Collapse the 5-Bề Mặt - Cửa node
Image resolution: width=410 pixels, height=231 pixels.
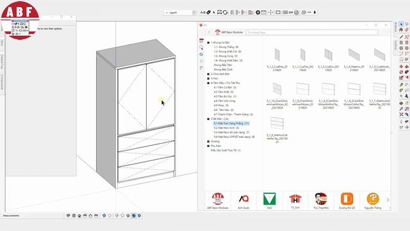[x=208, y=119]
